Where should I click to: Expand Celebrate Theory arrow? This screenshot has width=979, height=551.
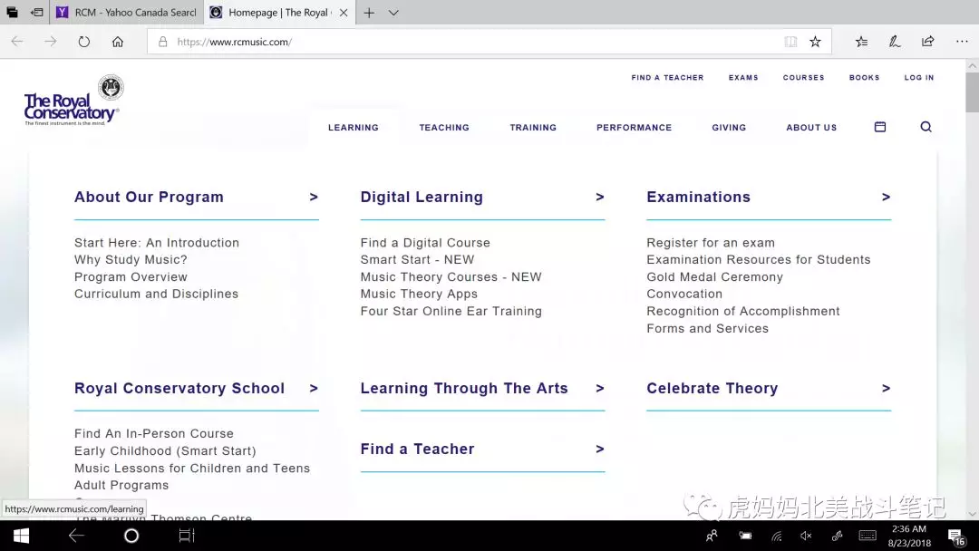tap(886, 388)
